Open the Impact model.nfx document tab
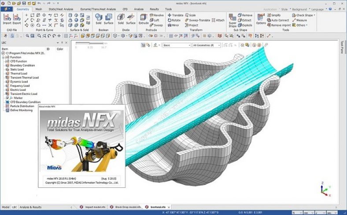The height and width of the screenshot is (215, 347). [x=93, y=207]
